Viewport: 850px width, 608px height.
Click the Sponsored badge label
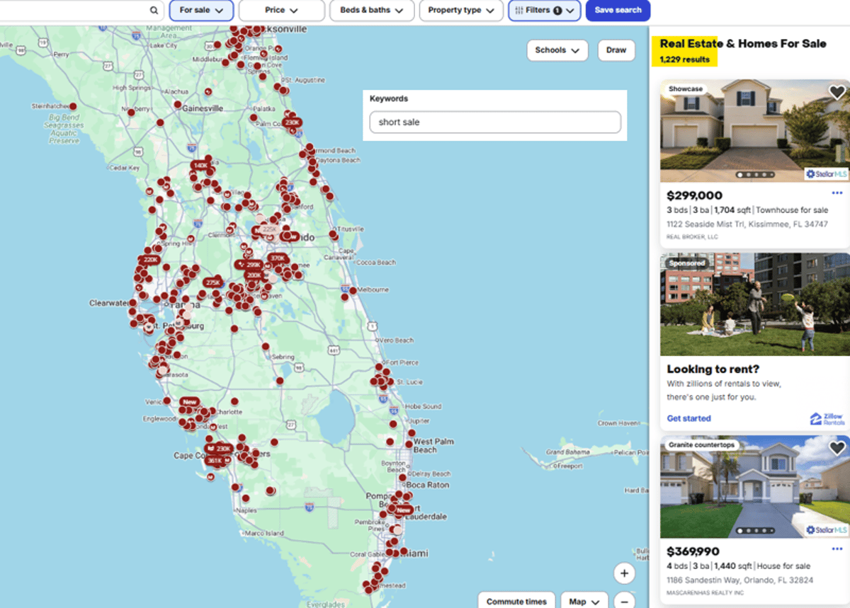[x=687, y=263]
